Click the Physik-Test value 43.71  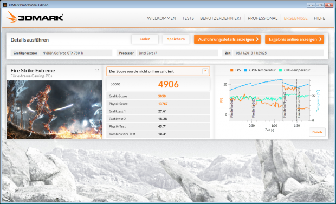[163, 126]
